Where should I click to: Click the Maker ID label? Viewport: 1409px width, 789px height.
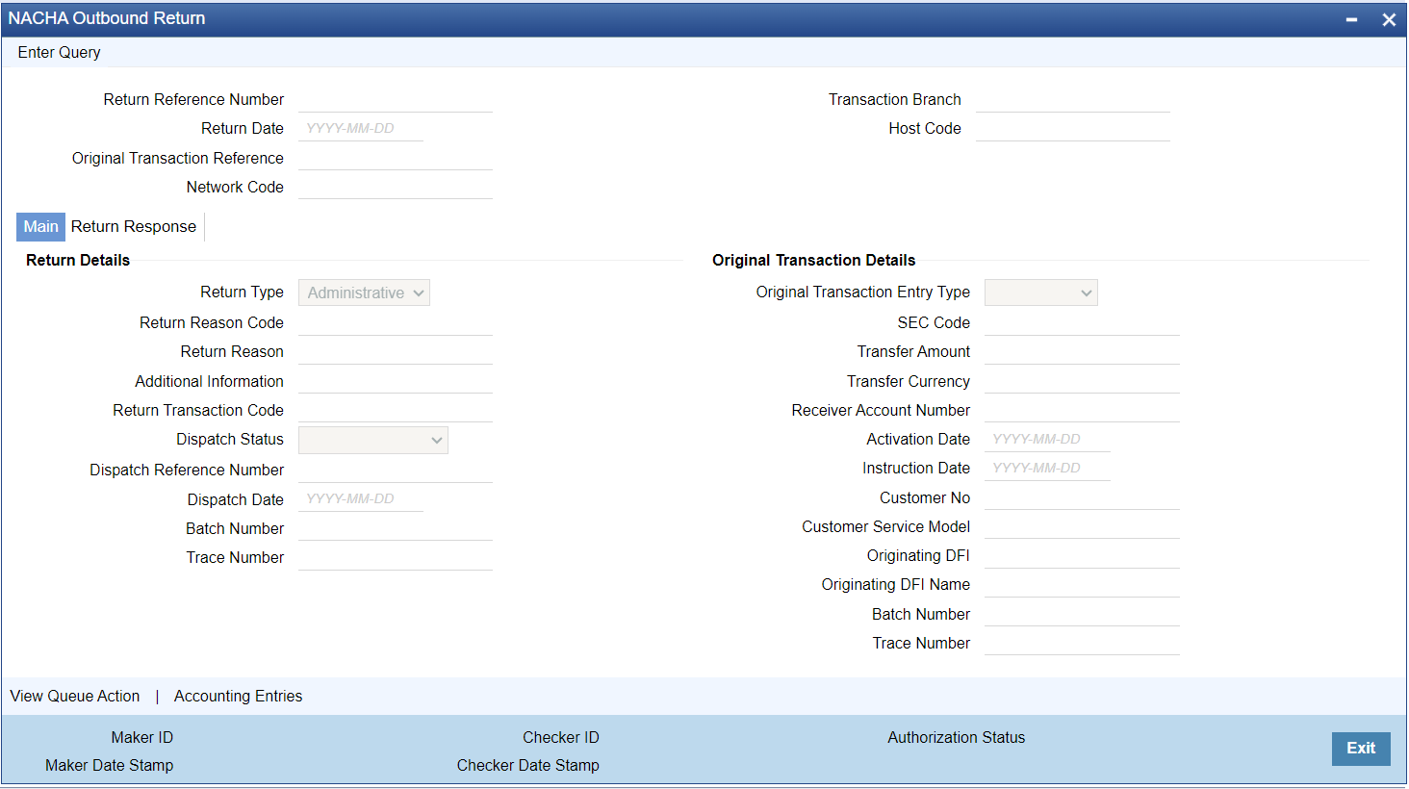coord(142,738)
